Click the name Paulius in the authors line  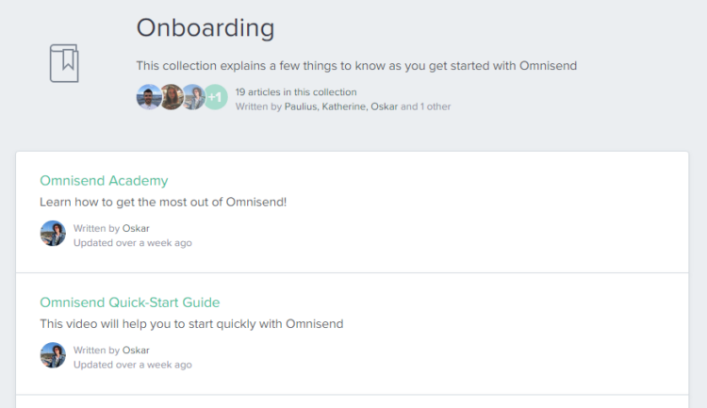(x=301, y=106)
